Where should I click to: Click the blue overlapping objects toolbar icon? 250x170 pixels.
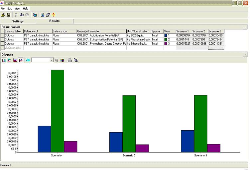pos(35,15)
